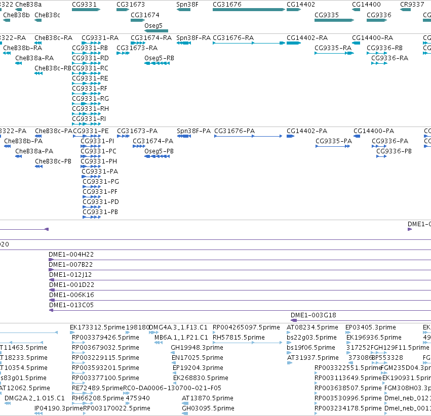This screenshot has height=416, width=431.
Task: Open transcript CheB38c-RA
Action: coord(53,37)
